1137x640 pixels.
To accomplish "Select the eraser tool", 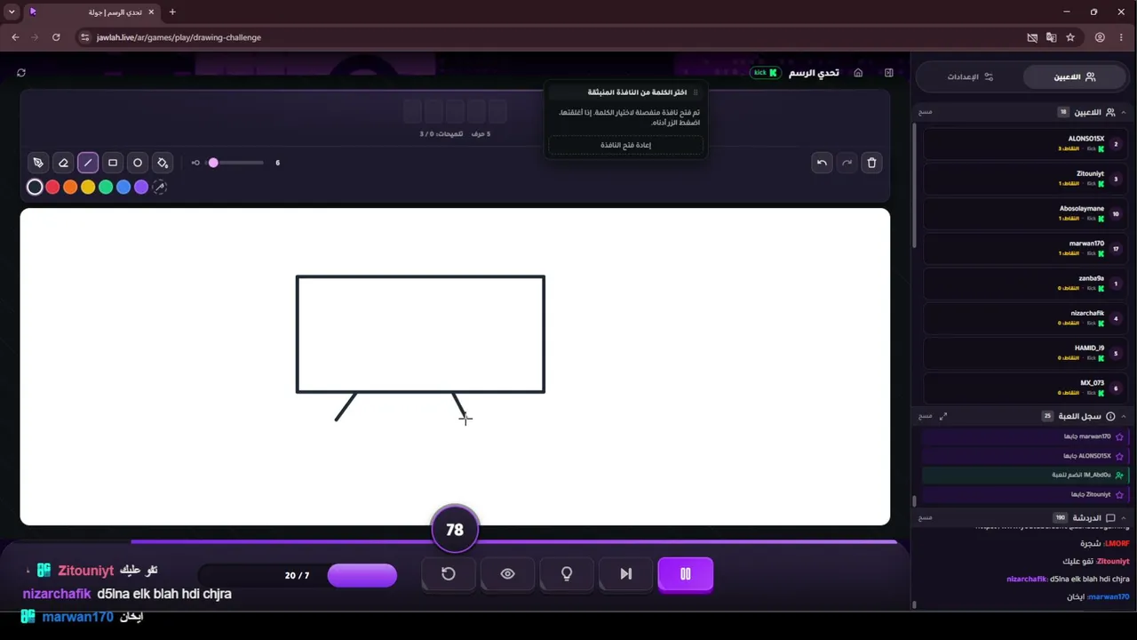I will (63, 163).
